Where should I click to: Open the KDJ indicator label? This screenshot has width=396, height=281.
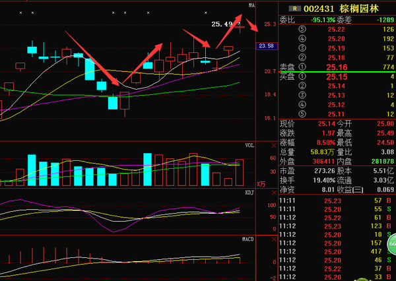pos(249,191)
